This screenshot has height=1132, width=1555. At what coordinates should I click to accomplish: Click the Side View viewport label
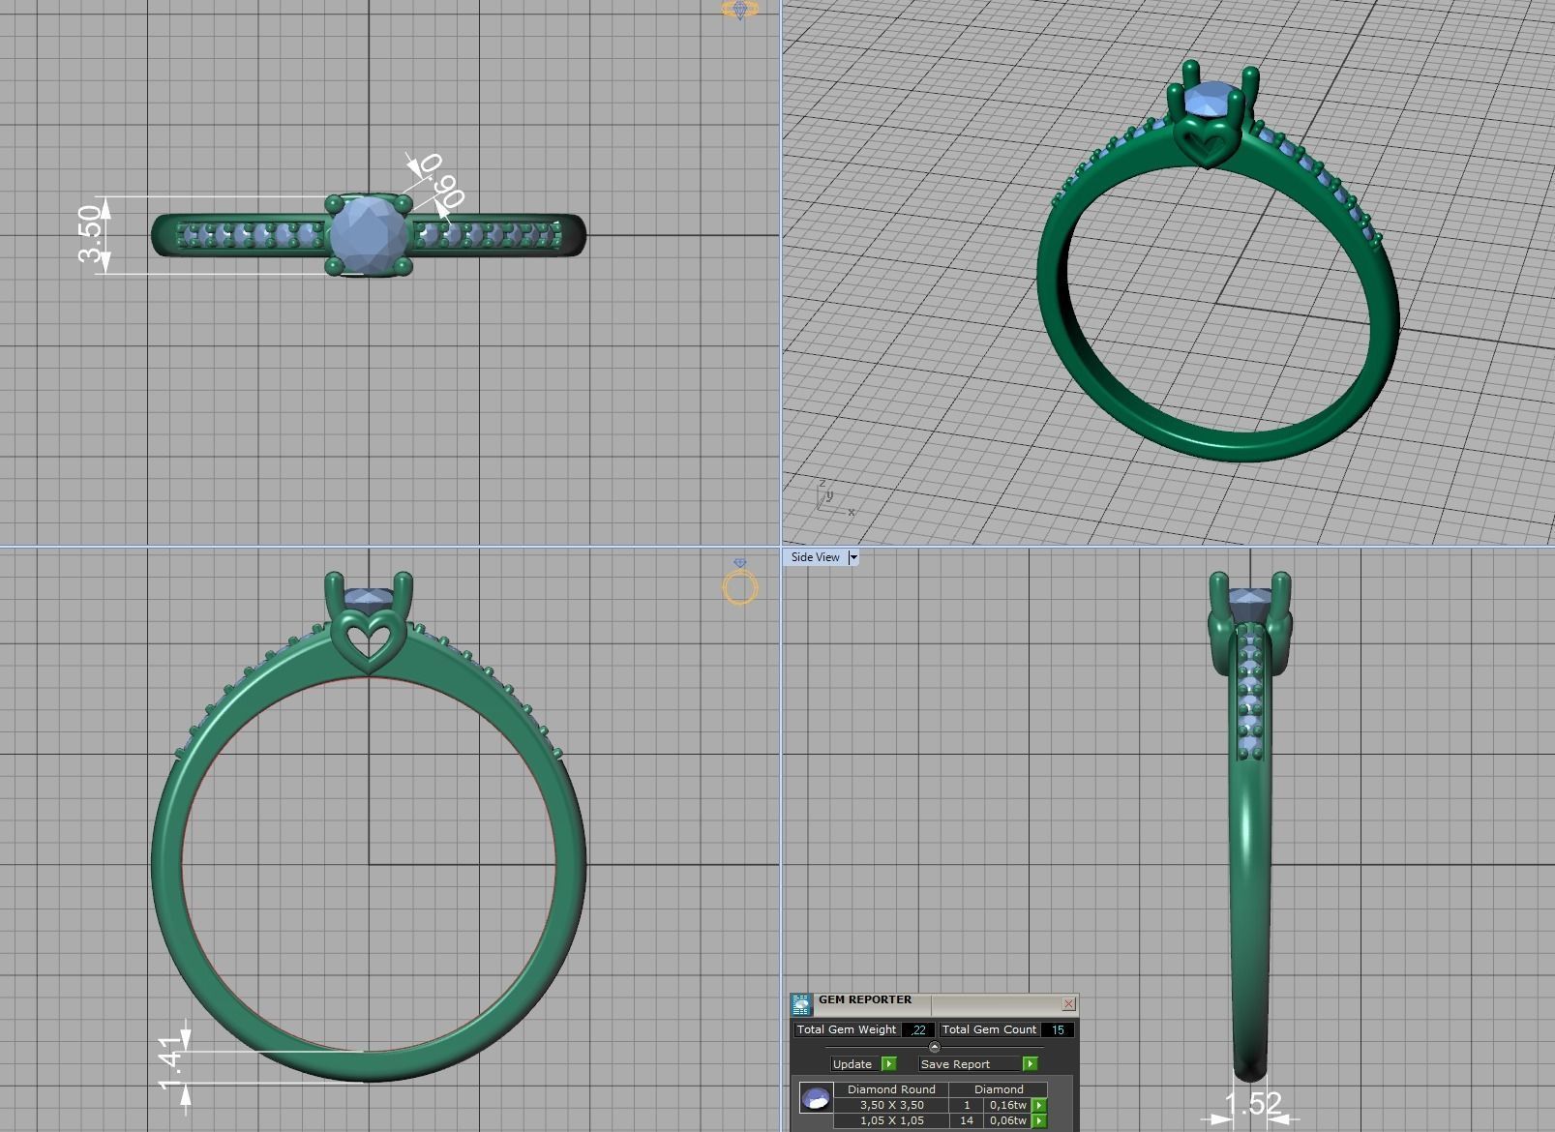(815, 557)
